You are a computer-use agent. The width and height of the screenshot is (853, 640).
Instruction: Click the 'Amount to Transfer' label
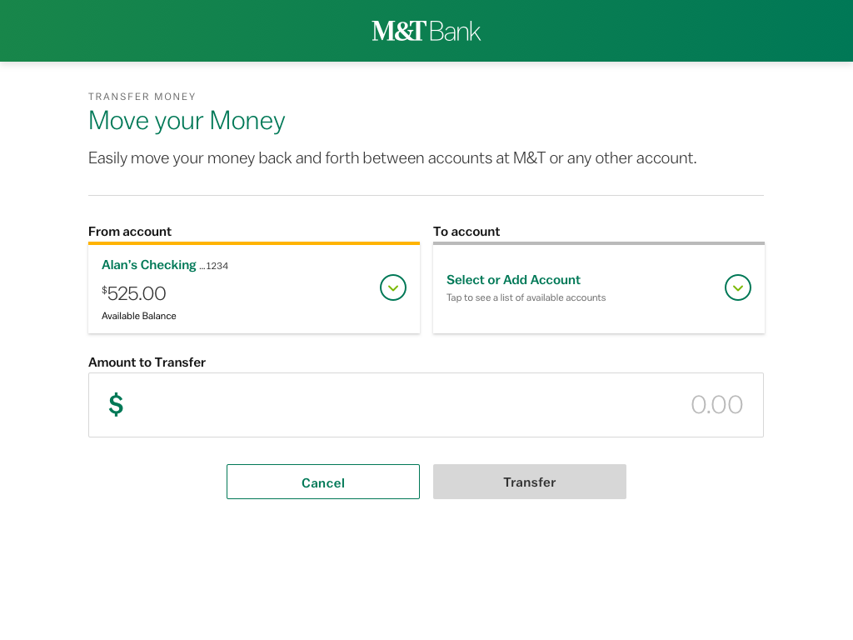click(147, 362)
